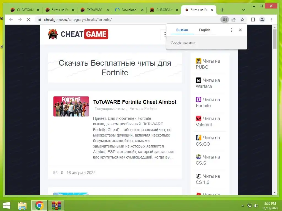The height and width of the screenshot is (211, 282).
Task: Click the Chrome taskbar icon
Action: [39, 206]
